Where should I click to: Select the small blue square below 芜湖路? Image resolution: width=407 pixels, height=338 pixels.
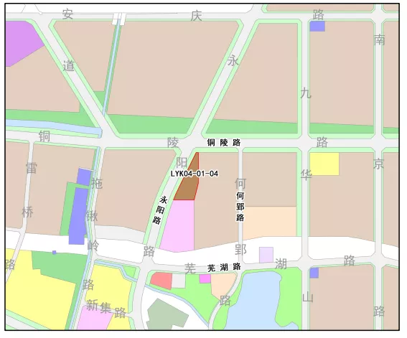pyautogui.click(x=314, y=273)
